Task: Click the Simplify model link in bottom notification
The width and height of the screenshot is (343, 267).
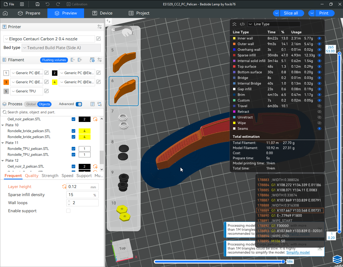Action: pyautogui.click(x=298, y=252)
